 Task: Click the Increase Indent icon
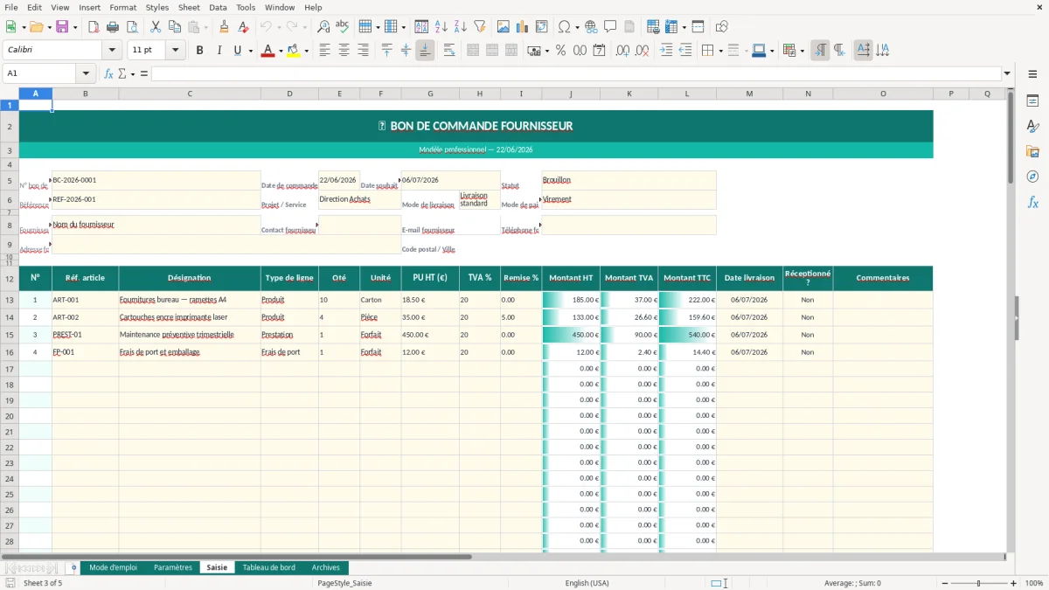tap(666, 51)
